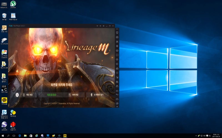Click the spinning burst icon in Nox sidebar
Viewport: 222px width, 138px height.
pyautogui.click(x=117, y=73)
